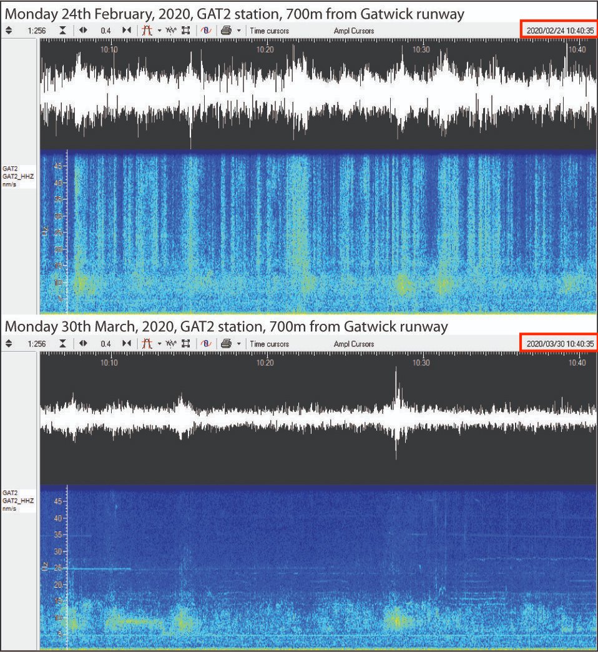Click the expand time axis arrows in top toolbar
The height and width of the screenshot is (652, 598).
pyautogui.click(x=83, y=31)
